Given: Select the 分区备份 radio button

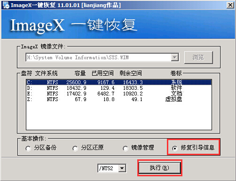Looking at the screenshot, I should click(28, 148).
